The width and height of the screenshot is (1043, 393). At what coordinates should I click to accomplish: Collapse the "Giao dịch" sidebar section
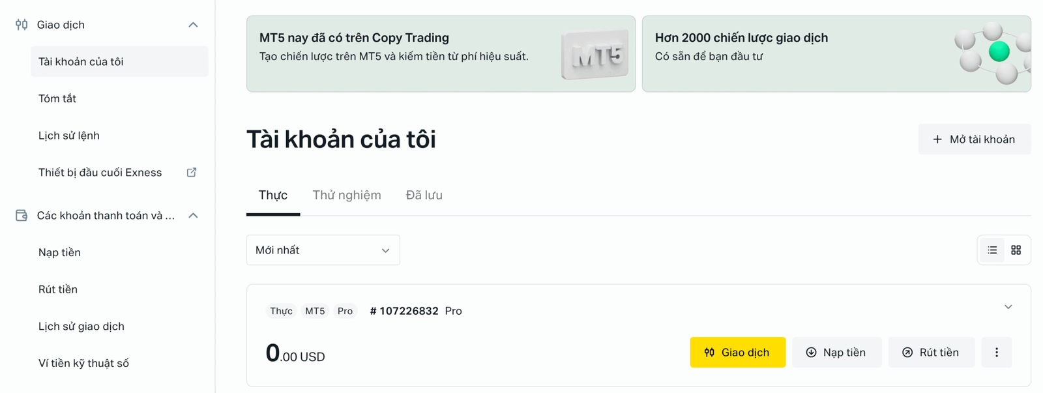(x=192, y=24)
